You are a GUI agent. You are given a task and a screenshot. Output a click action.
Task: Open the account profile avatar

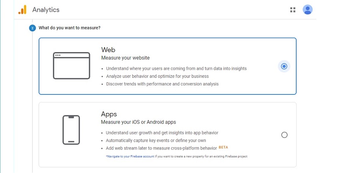click(x=308, y=10)
